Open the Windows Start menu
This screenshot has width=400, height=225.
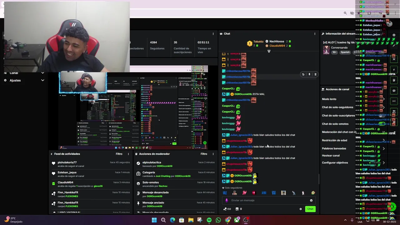tap(154, 220)
